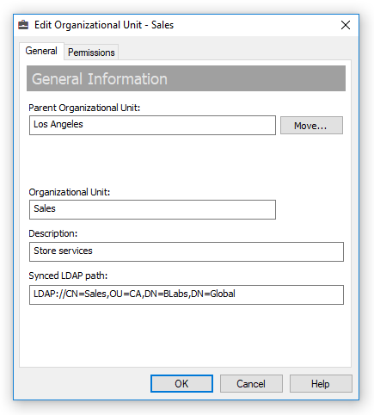374x415 pixels.
Task: Click the General Information header banner
Action: coord(186,78)
